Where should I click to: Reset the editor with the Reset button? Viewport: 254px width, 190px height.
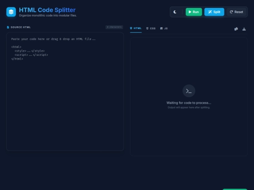tap(236, 12)
